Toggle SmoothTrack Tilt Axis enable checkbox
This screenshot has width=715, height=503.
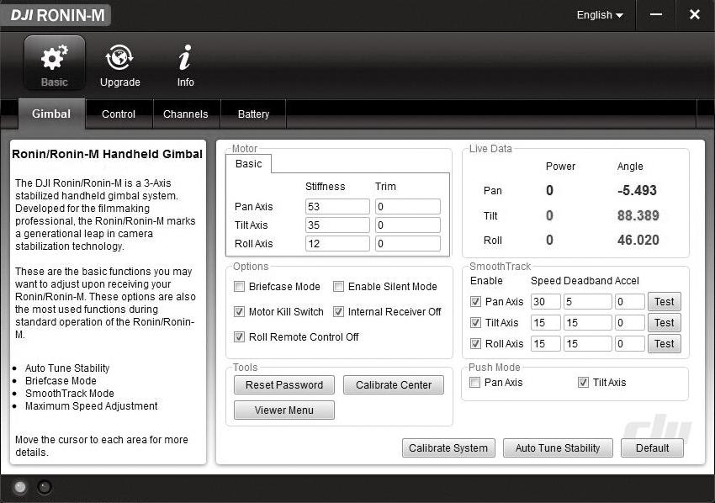pos(475,322)
